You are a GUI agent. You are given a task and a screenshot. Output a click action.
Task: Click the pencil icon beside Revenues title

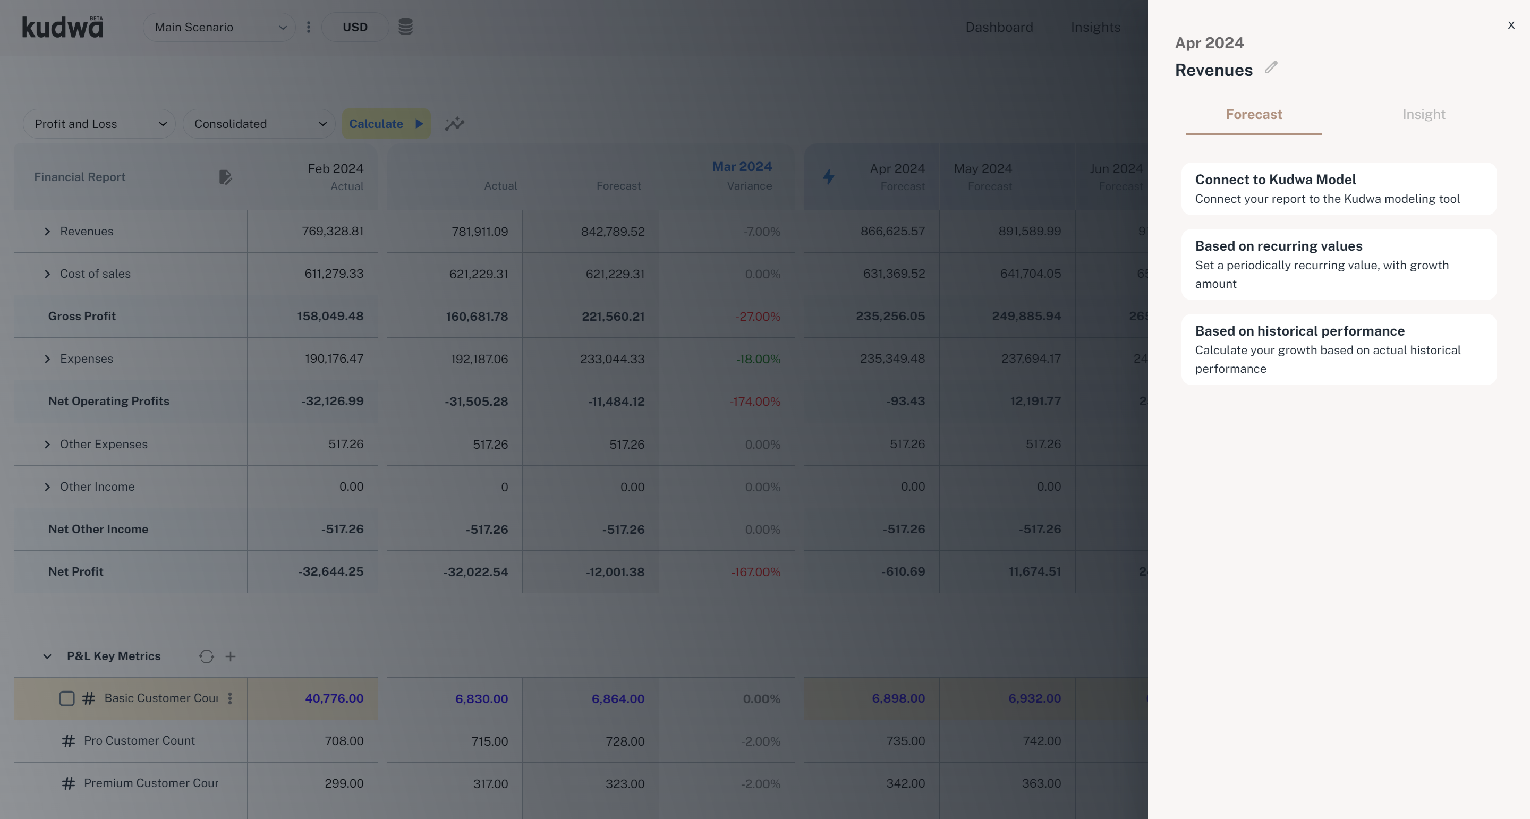[1270, 67]
